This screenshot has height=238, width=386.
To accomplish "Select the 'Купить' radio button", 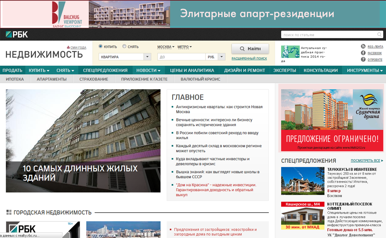I will click(101, 46).
